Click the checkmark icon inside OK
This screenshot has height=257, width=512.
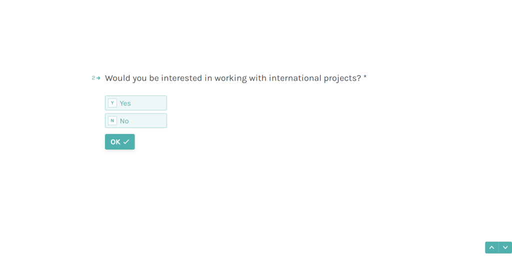pos(126,142)
